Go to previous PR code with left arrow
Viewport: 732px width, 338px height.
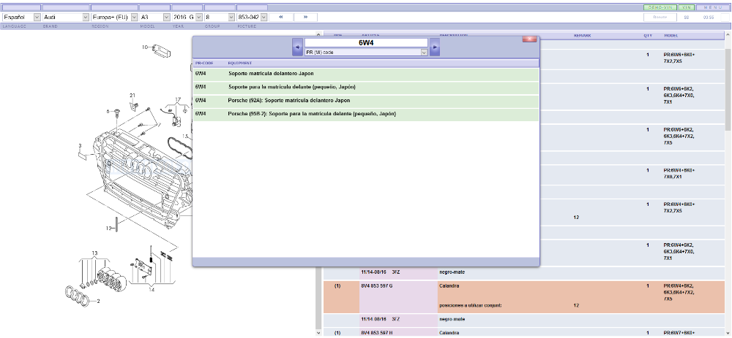[x=297, y=47]
